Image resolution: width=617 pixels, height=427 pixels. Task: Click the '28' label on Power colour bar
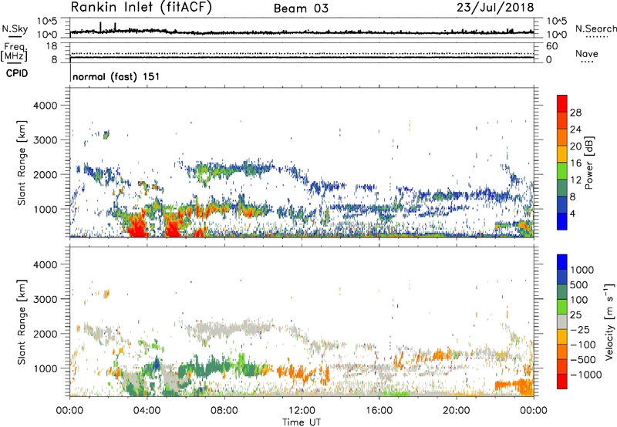click(575, 113)
